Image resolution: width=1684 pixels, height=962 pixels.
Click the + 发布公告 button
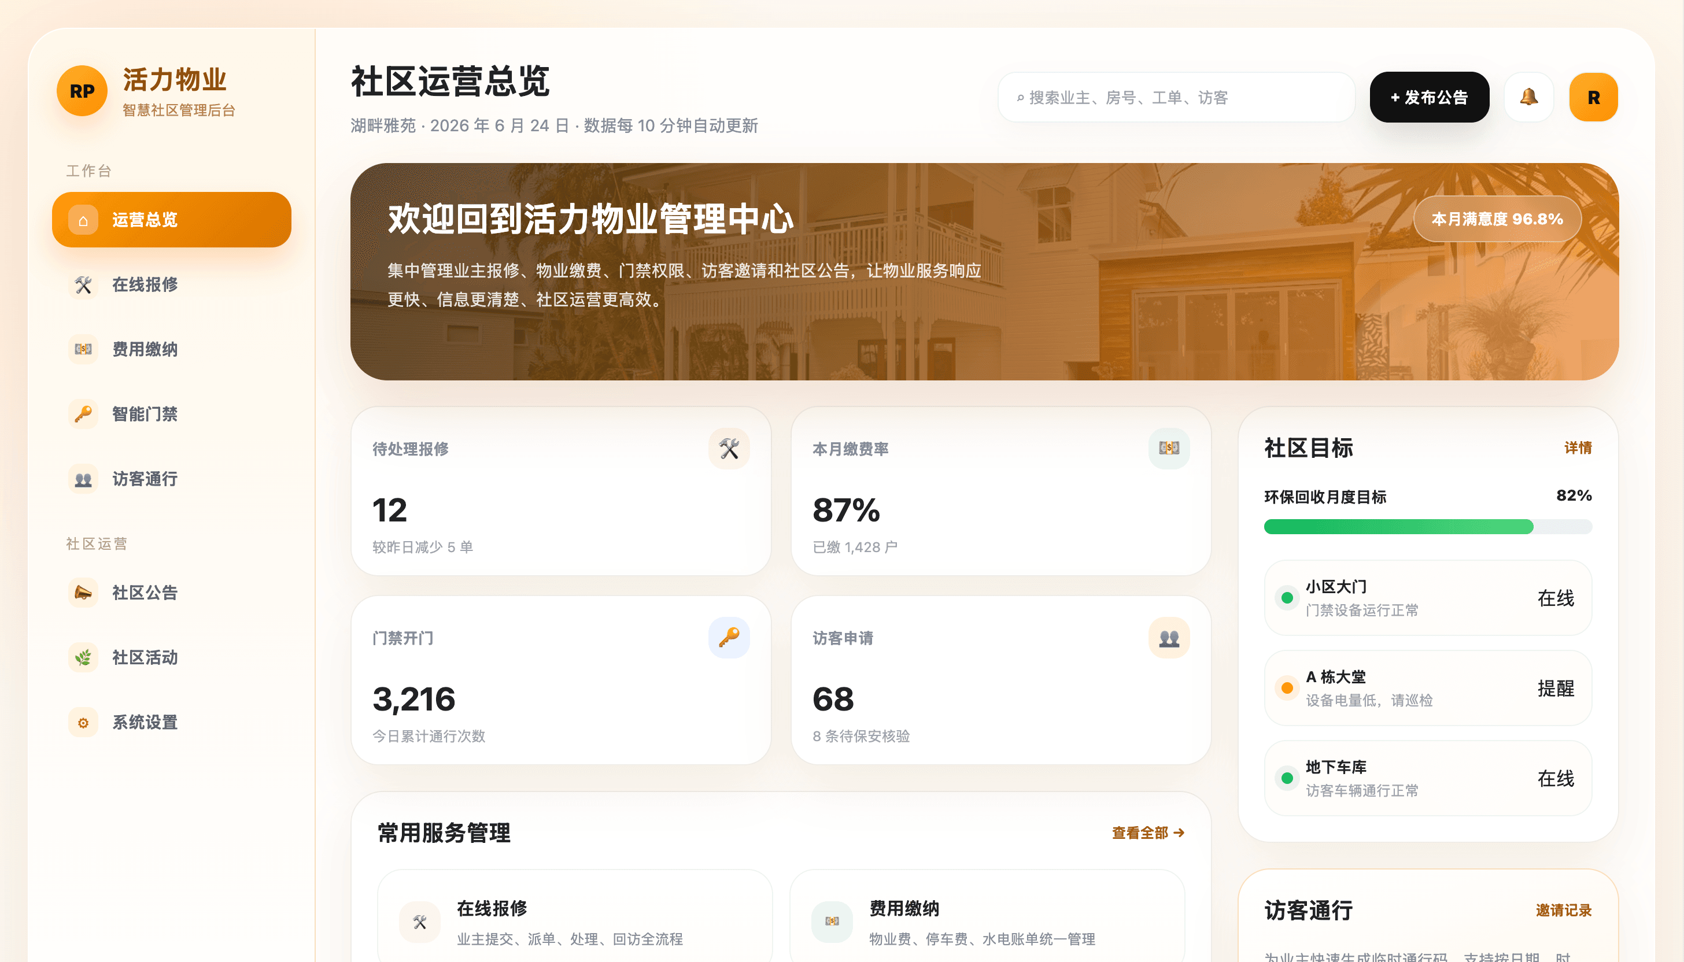(1430, 97)
